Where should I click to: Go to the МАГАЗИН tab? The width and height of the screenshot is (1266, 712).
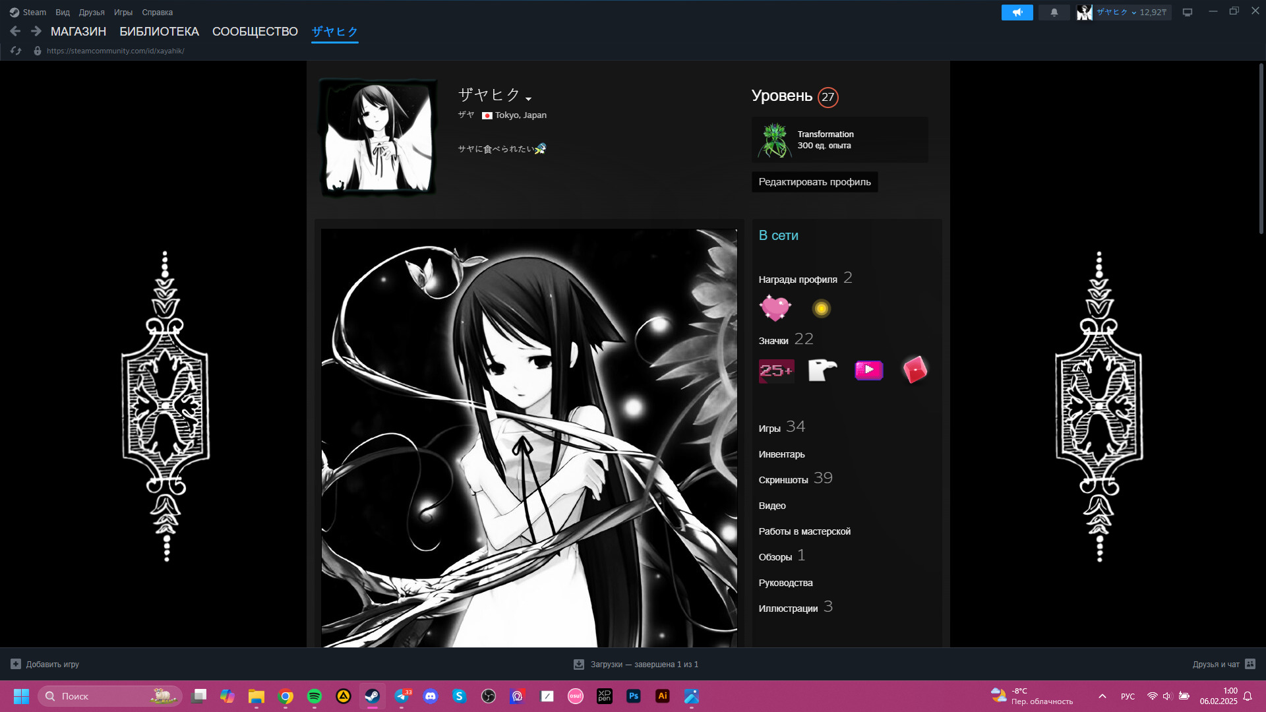[78, 32]
